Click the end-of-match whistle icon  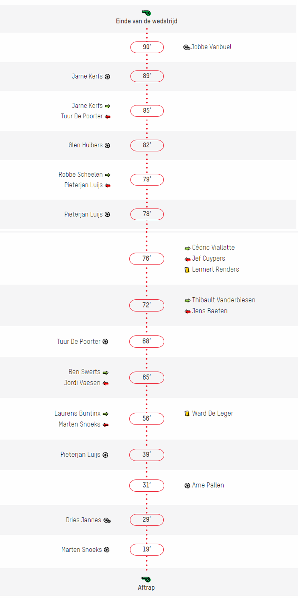pos(146,13)
